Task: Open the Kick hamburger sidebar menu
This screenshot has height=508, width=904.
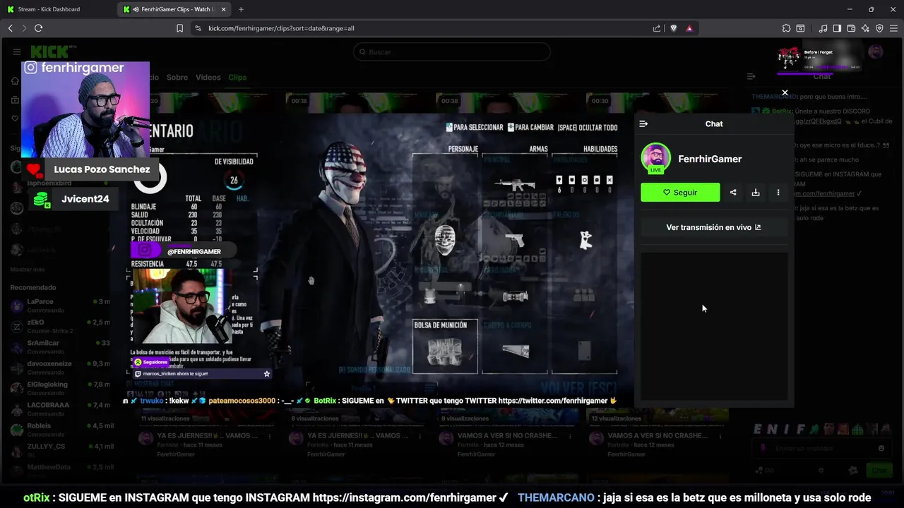Action: coord(17,52)
